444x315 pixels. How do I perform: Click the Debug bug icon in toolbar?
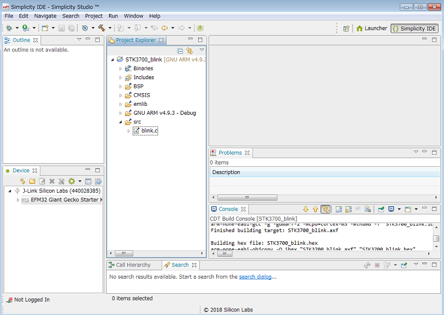click(9, 28)
